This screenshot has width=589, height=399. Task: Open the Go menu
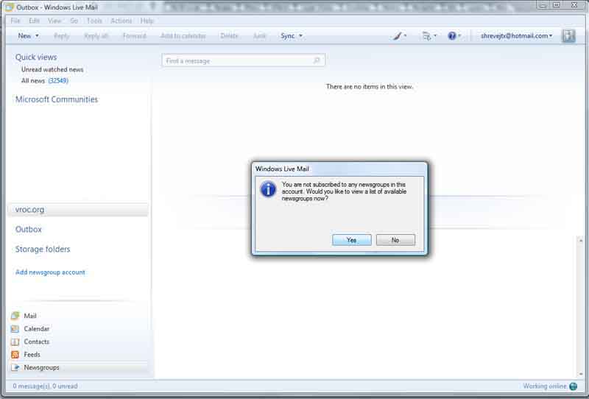click(x=74, y=21)
